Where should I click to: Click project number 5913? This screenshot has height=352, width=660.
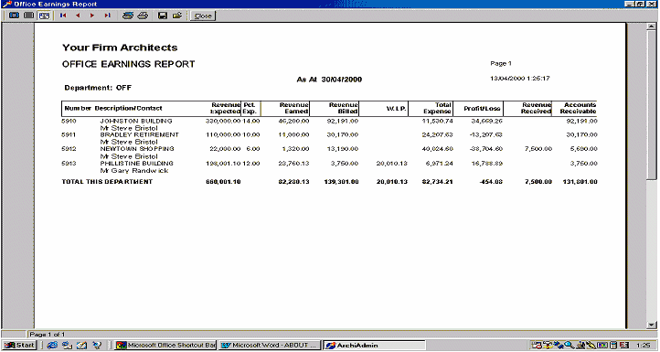click(x=69, y=163)
